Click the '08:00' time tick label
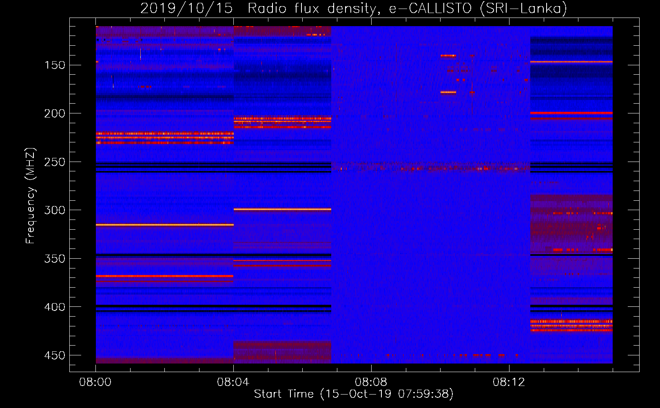 (95, 382)
